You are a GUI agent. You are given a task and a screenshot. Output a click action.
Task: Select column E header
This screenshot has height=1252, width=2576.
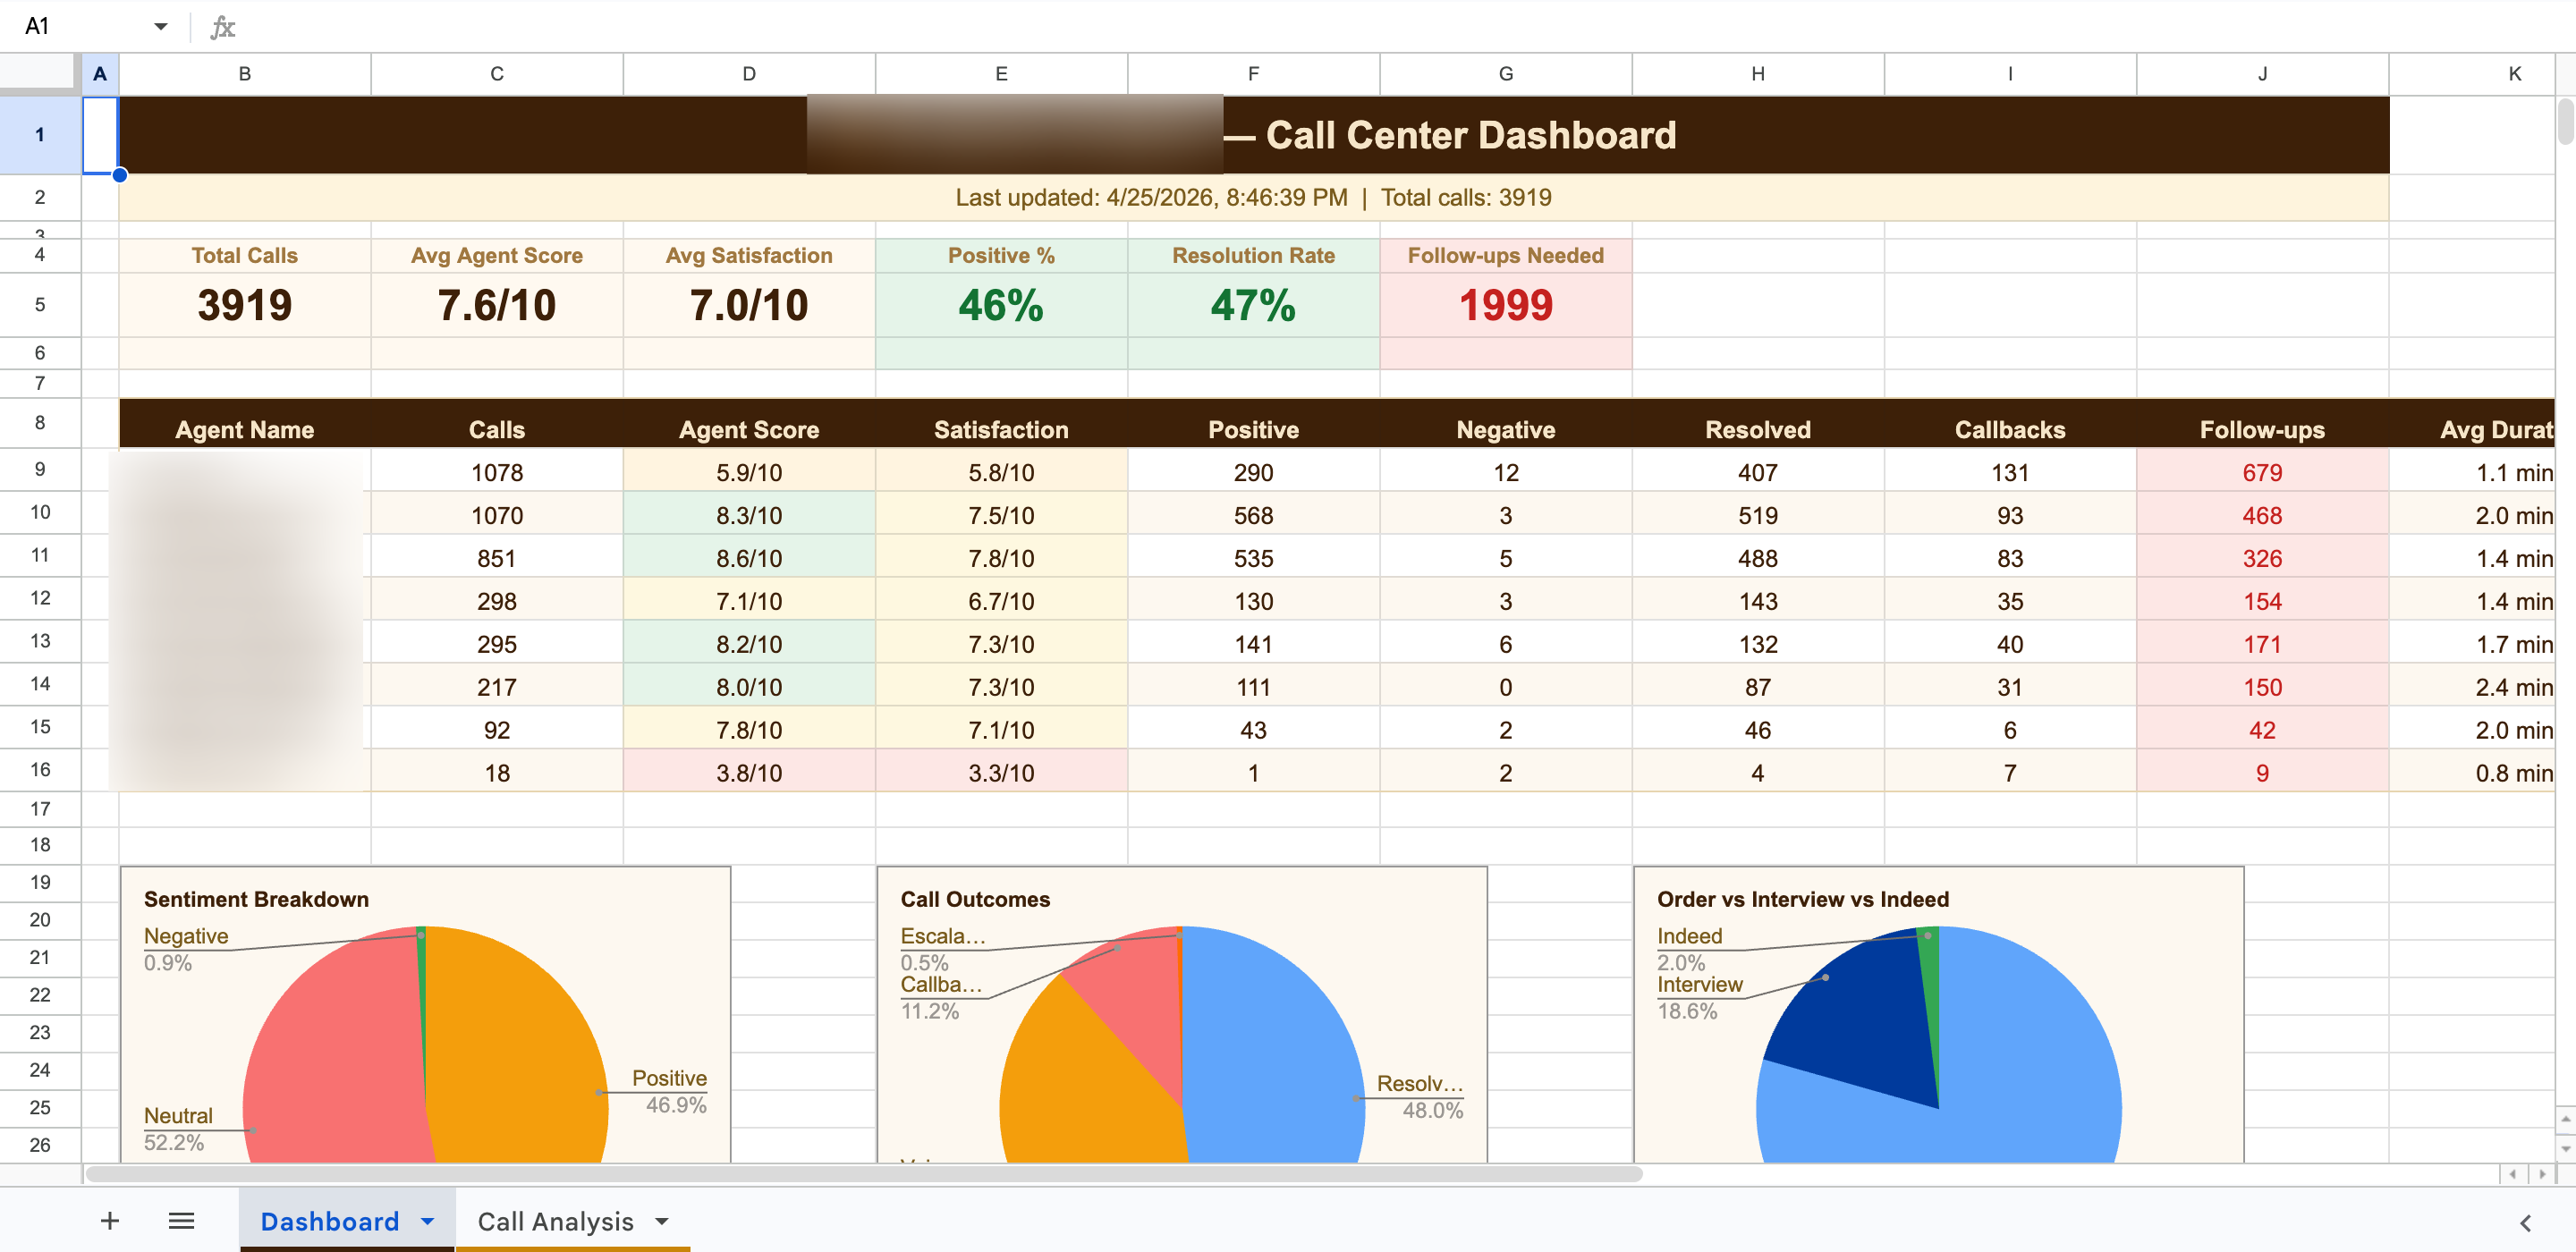tap(1001, 74)
